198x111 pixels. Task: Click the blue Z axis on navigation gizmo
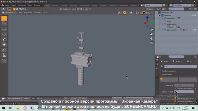coord(147,17)
